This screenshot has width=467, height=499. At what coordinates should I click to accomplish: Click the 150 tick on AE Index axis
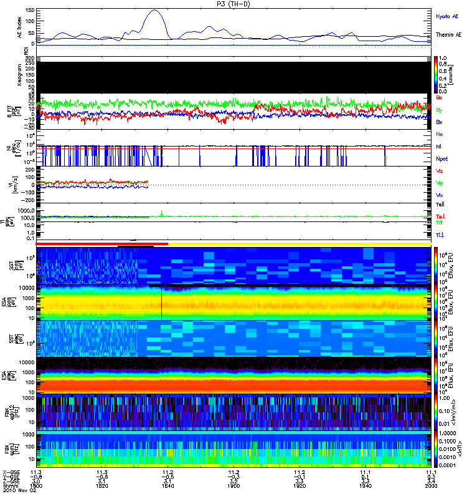[x=30, y=10]
